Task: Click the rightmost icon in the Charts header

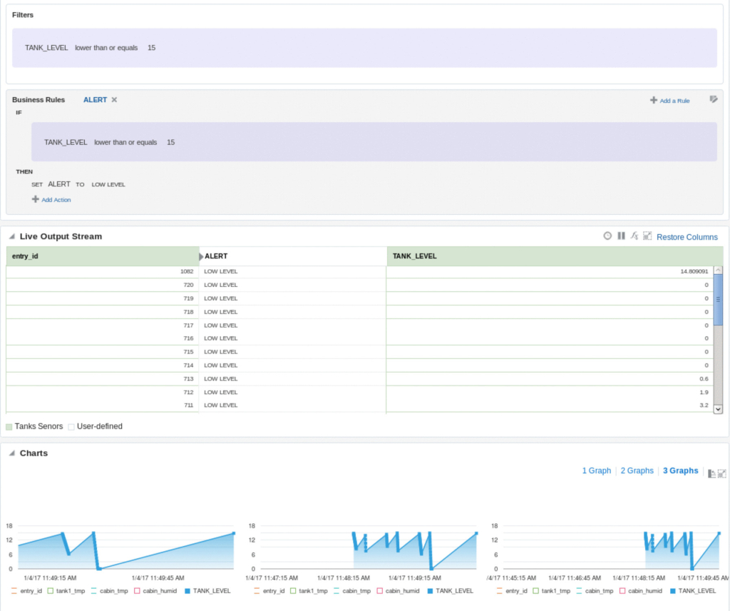Action: tap(722, 473)
